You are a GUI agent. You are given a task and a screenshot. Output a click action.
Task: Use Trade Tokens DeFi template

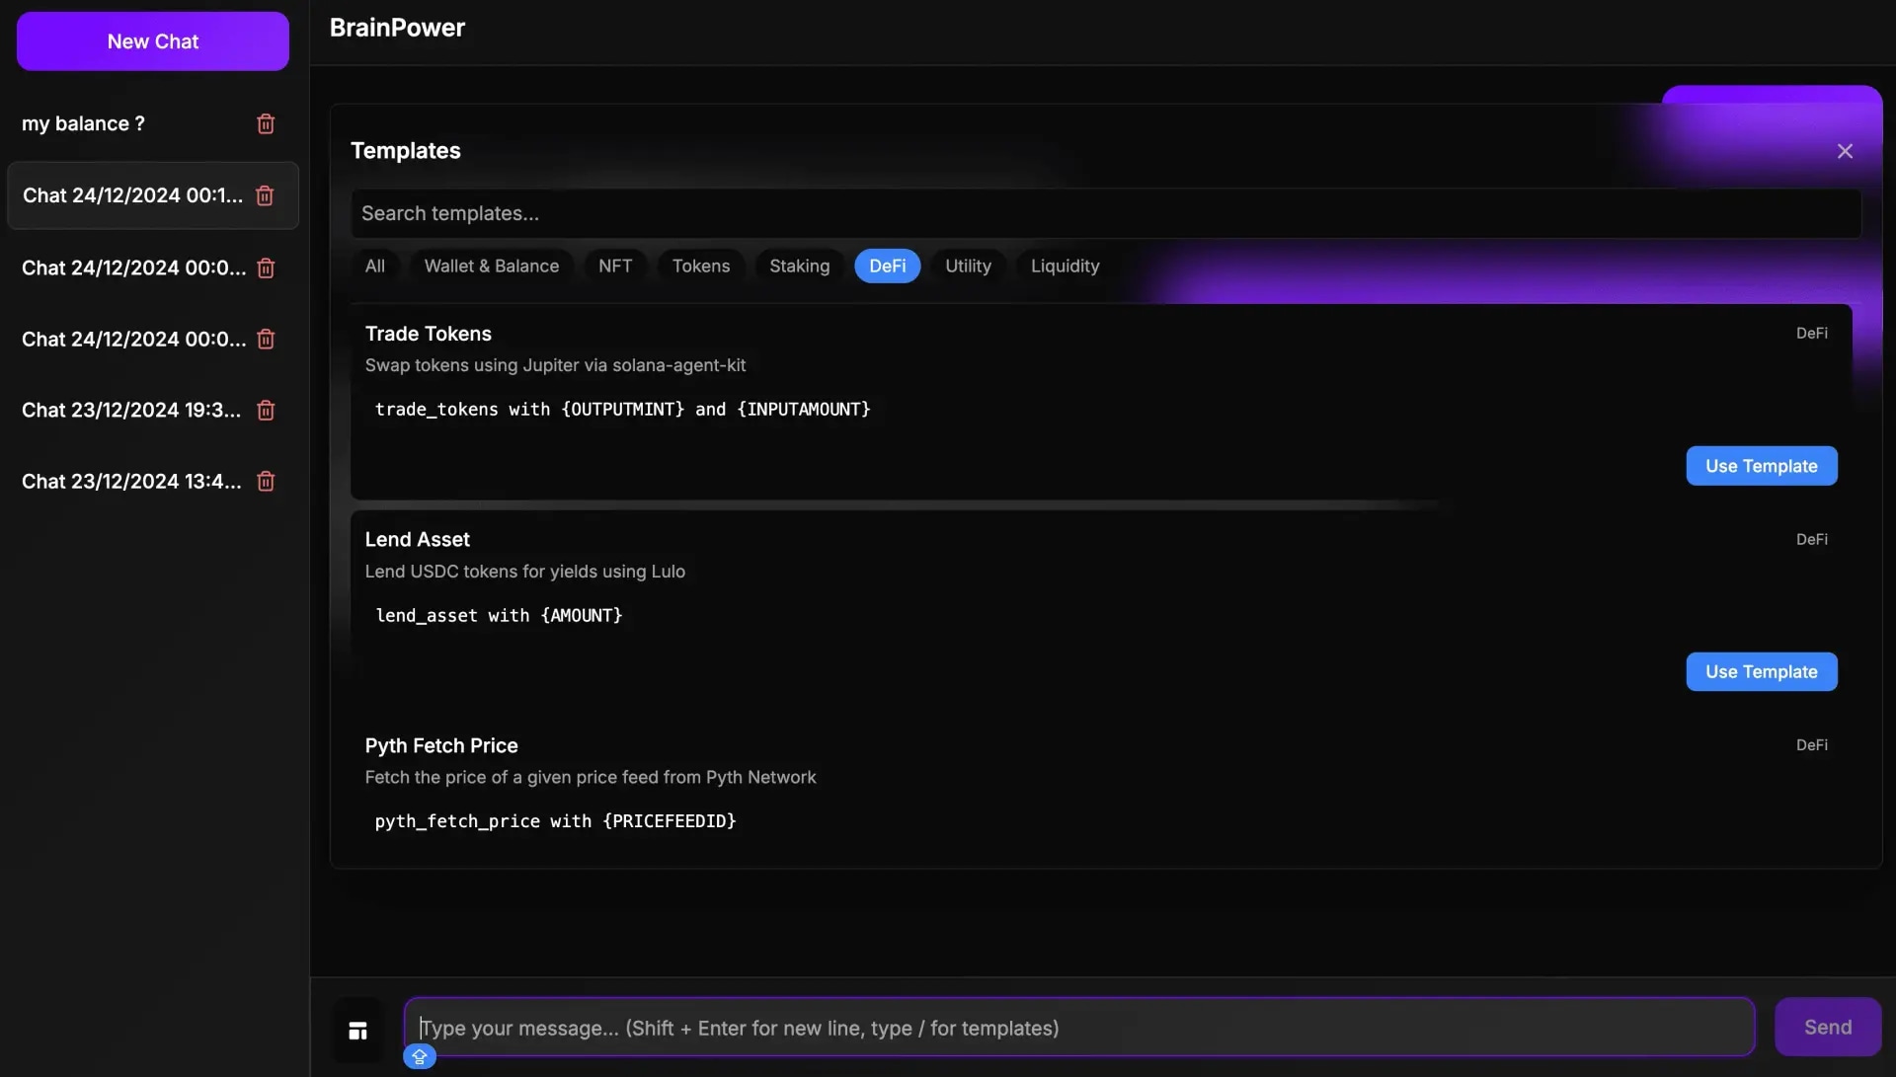click(x=1761, y=465)
